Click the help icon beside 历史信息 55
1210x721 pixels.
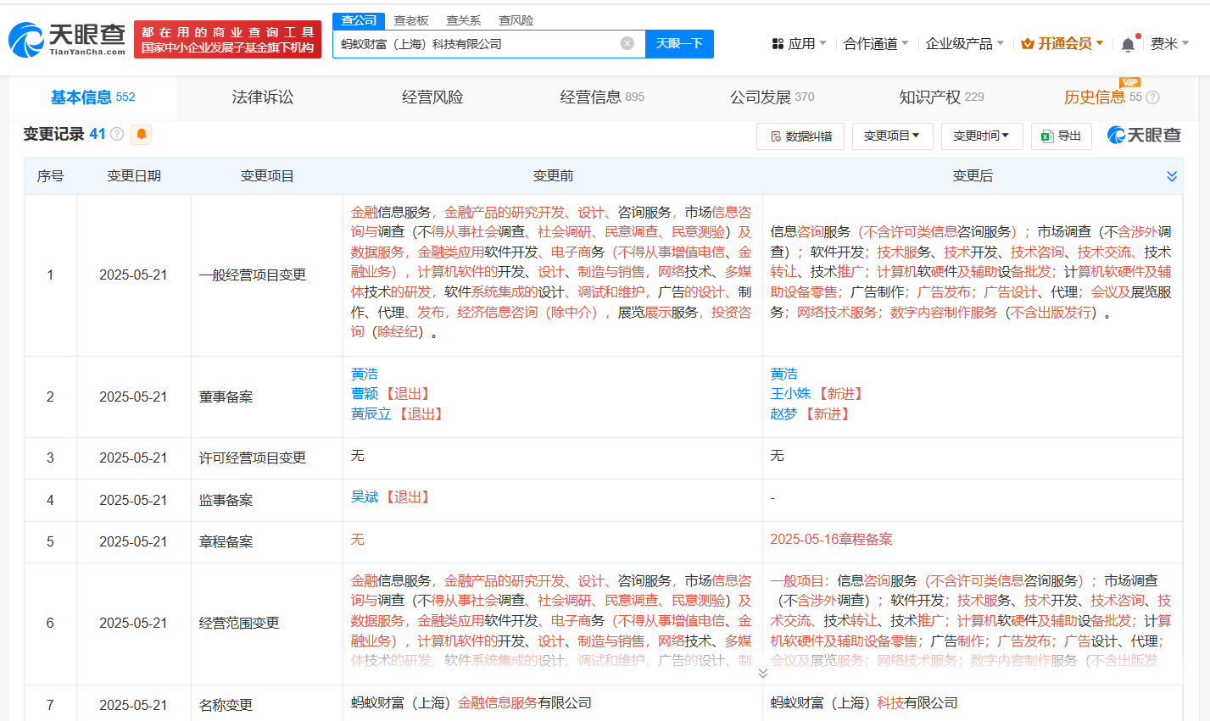click(x=1152, y=97)
